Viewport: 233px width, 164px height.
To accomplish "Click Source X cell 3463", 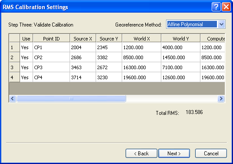I will [x=83, y=67].
